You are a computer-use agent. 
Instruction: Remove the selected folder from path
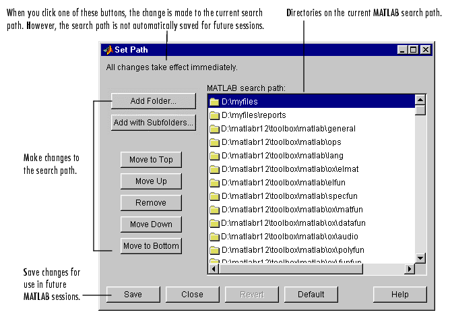[151, 203]
